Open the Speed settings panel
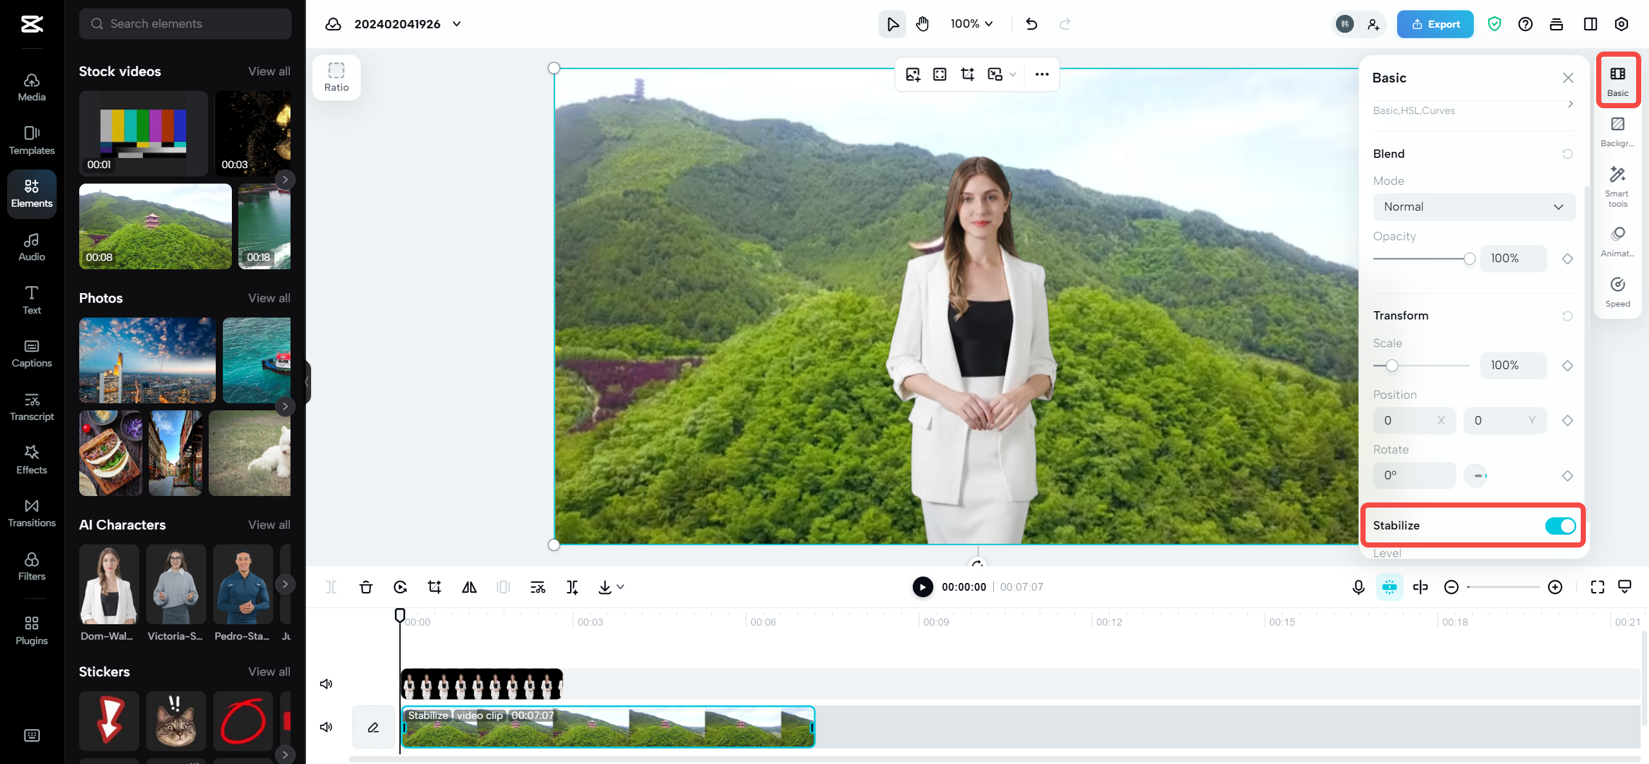 [x=1619, y=291]
